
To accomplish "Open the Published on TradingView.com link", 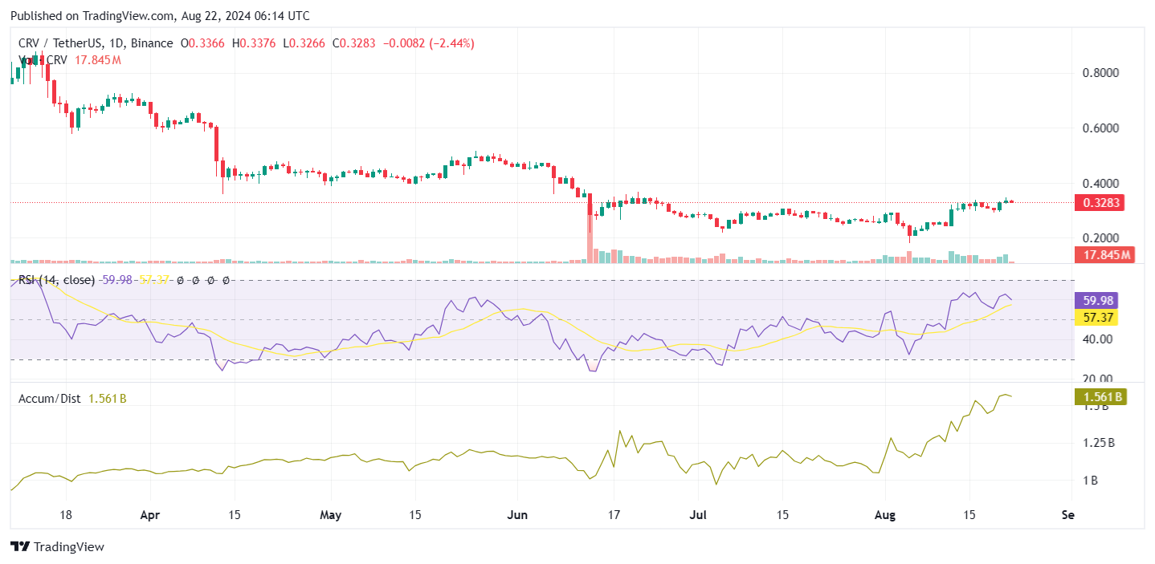I will pyautogui.click(x=160, y=16).
